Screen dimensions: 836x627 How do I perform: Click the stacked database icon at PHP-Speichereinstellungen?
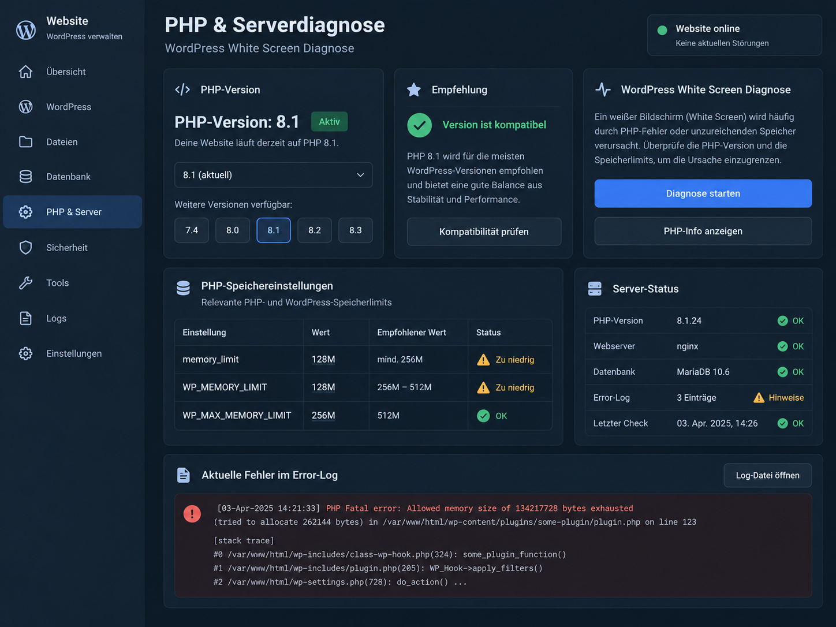tap(183, 288)
